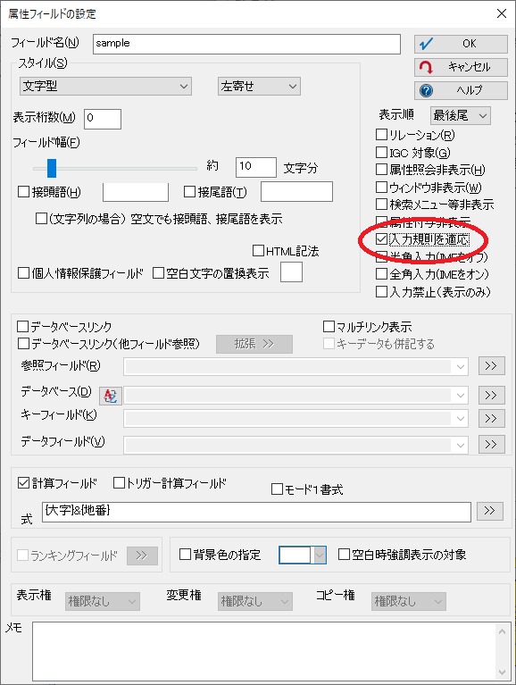
Task: Expand the 左寄せ alignment dropdown
Action: tap(259, 87)
